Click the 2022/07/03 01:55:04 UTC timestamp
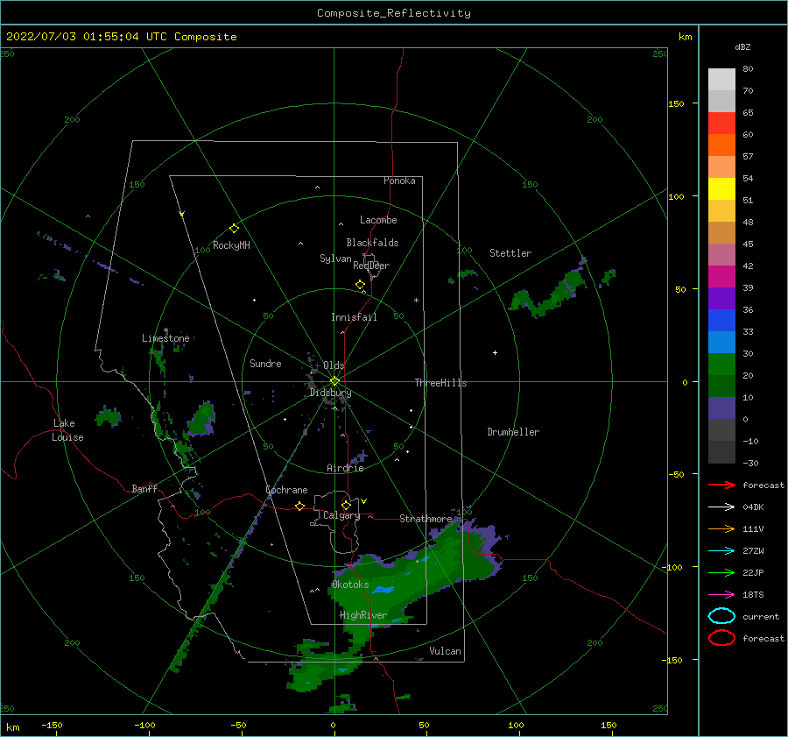 point(121,37)
